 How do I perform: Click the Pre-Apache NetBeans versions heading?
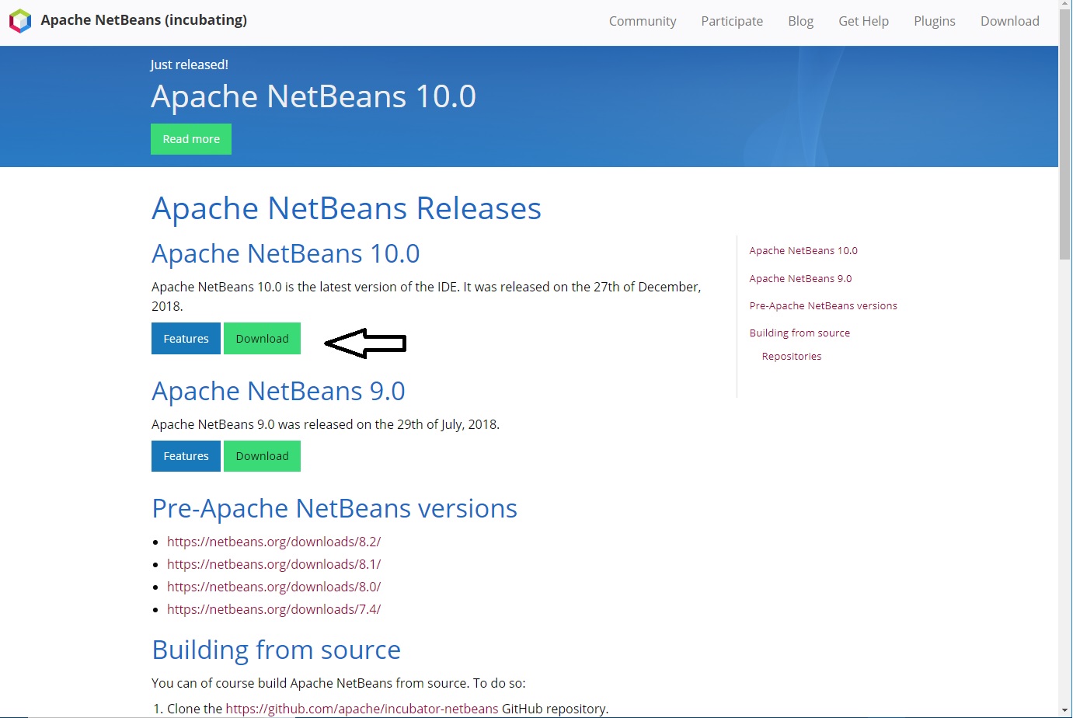[335, 509]
